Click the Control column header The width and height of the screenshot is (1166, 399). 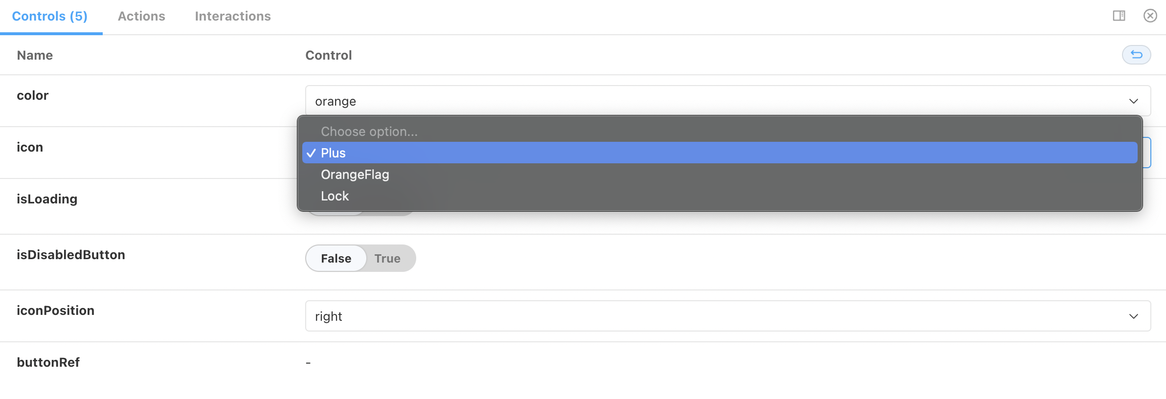click(x=328, y=55)
